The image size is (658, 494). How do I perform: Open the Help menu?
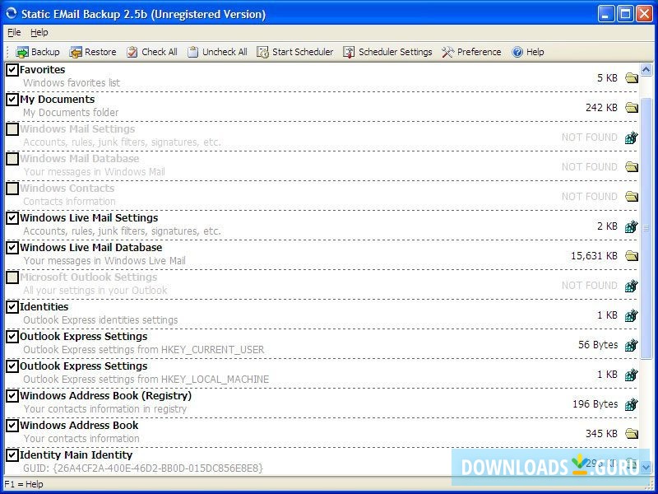[x=39, y=32]
